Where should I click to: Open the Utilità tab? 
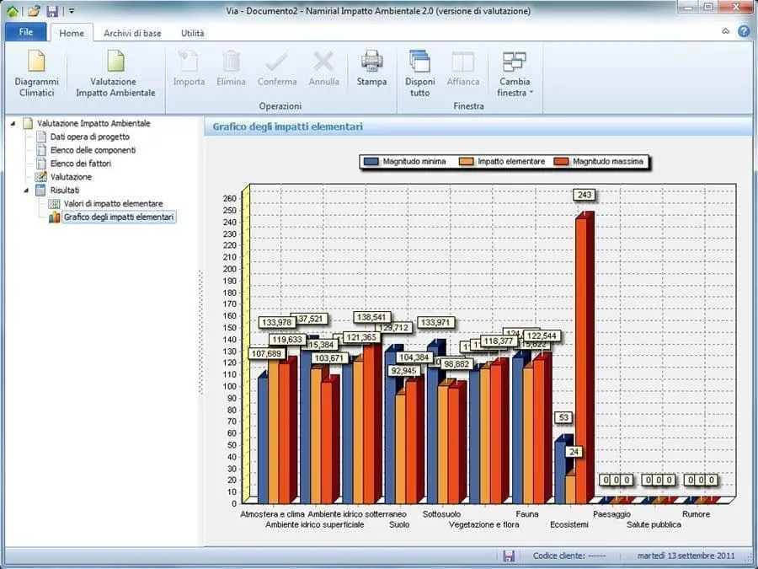[x=192, y=32]
